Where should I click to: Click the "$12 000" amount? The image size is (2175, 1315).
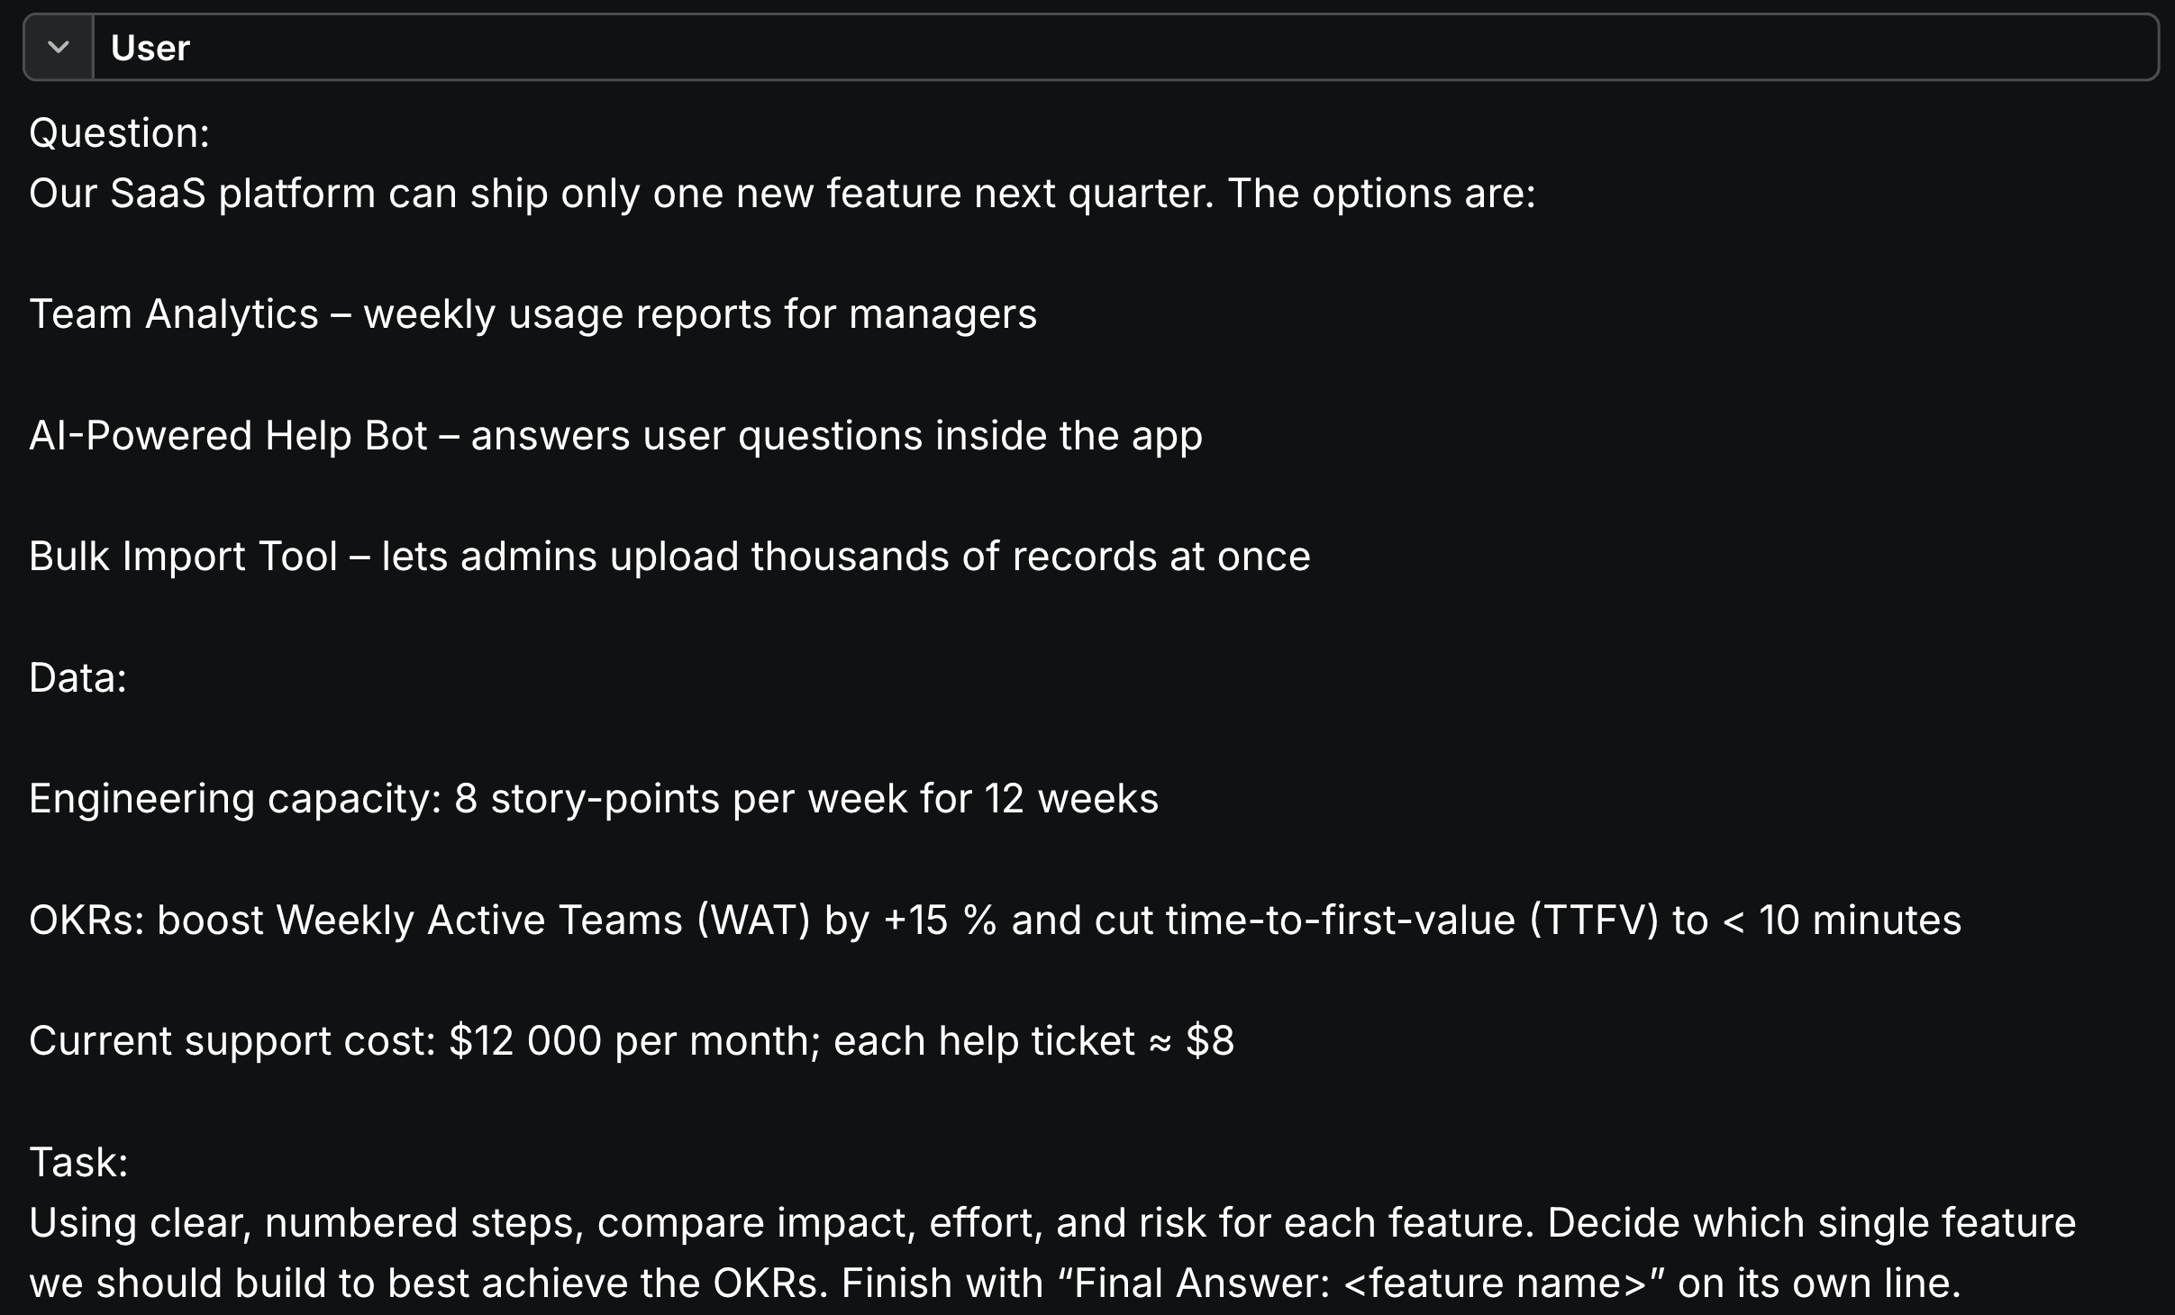click(x=524, y=1041)
